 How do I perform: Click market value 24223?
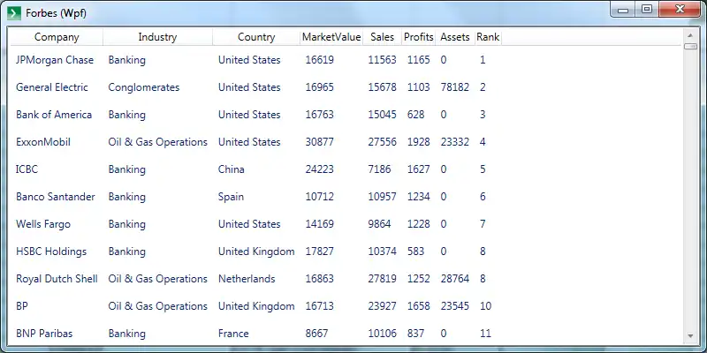click(x=320, y=169)
